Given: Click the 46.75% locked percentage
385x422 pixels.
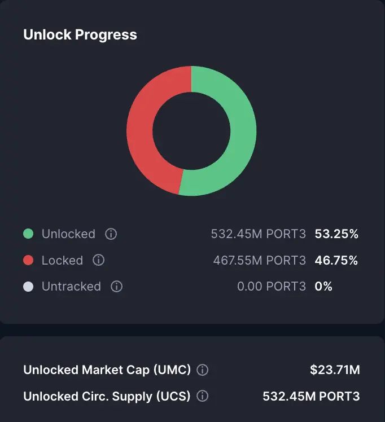Looking at the screenshot, I should point(336,260).
